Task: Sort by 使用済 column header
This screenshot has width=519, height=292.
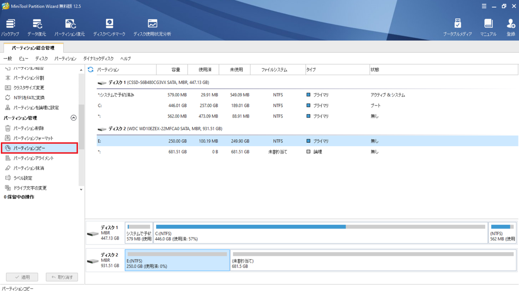Action: [203, 70]
